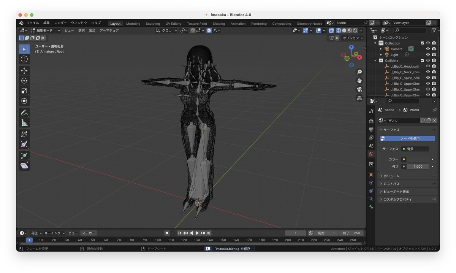Pick the Transform tool
This screenshot has width=456, height=273.
tap(24, 101)
